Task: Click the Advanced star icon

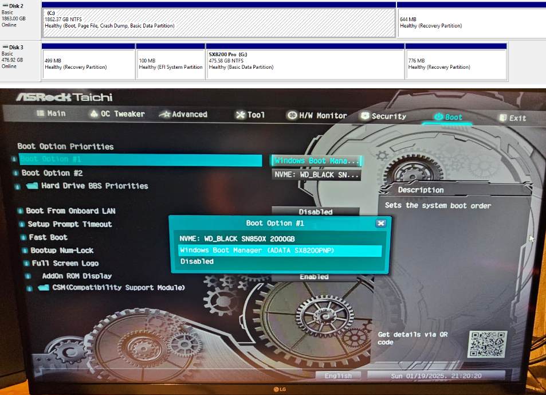Action: 164,114
